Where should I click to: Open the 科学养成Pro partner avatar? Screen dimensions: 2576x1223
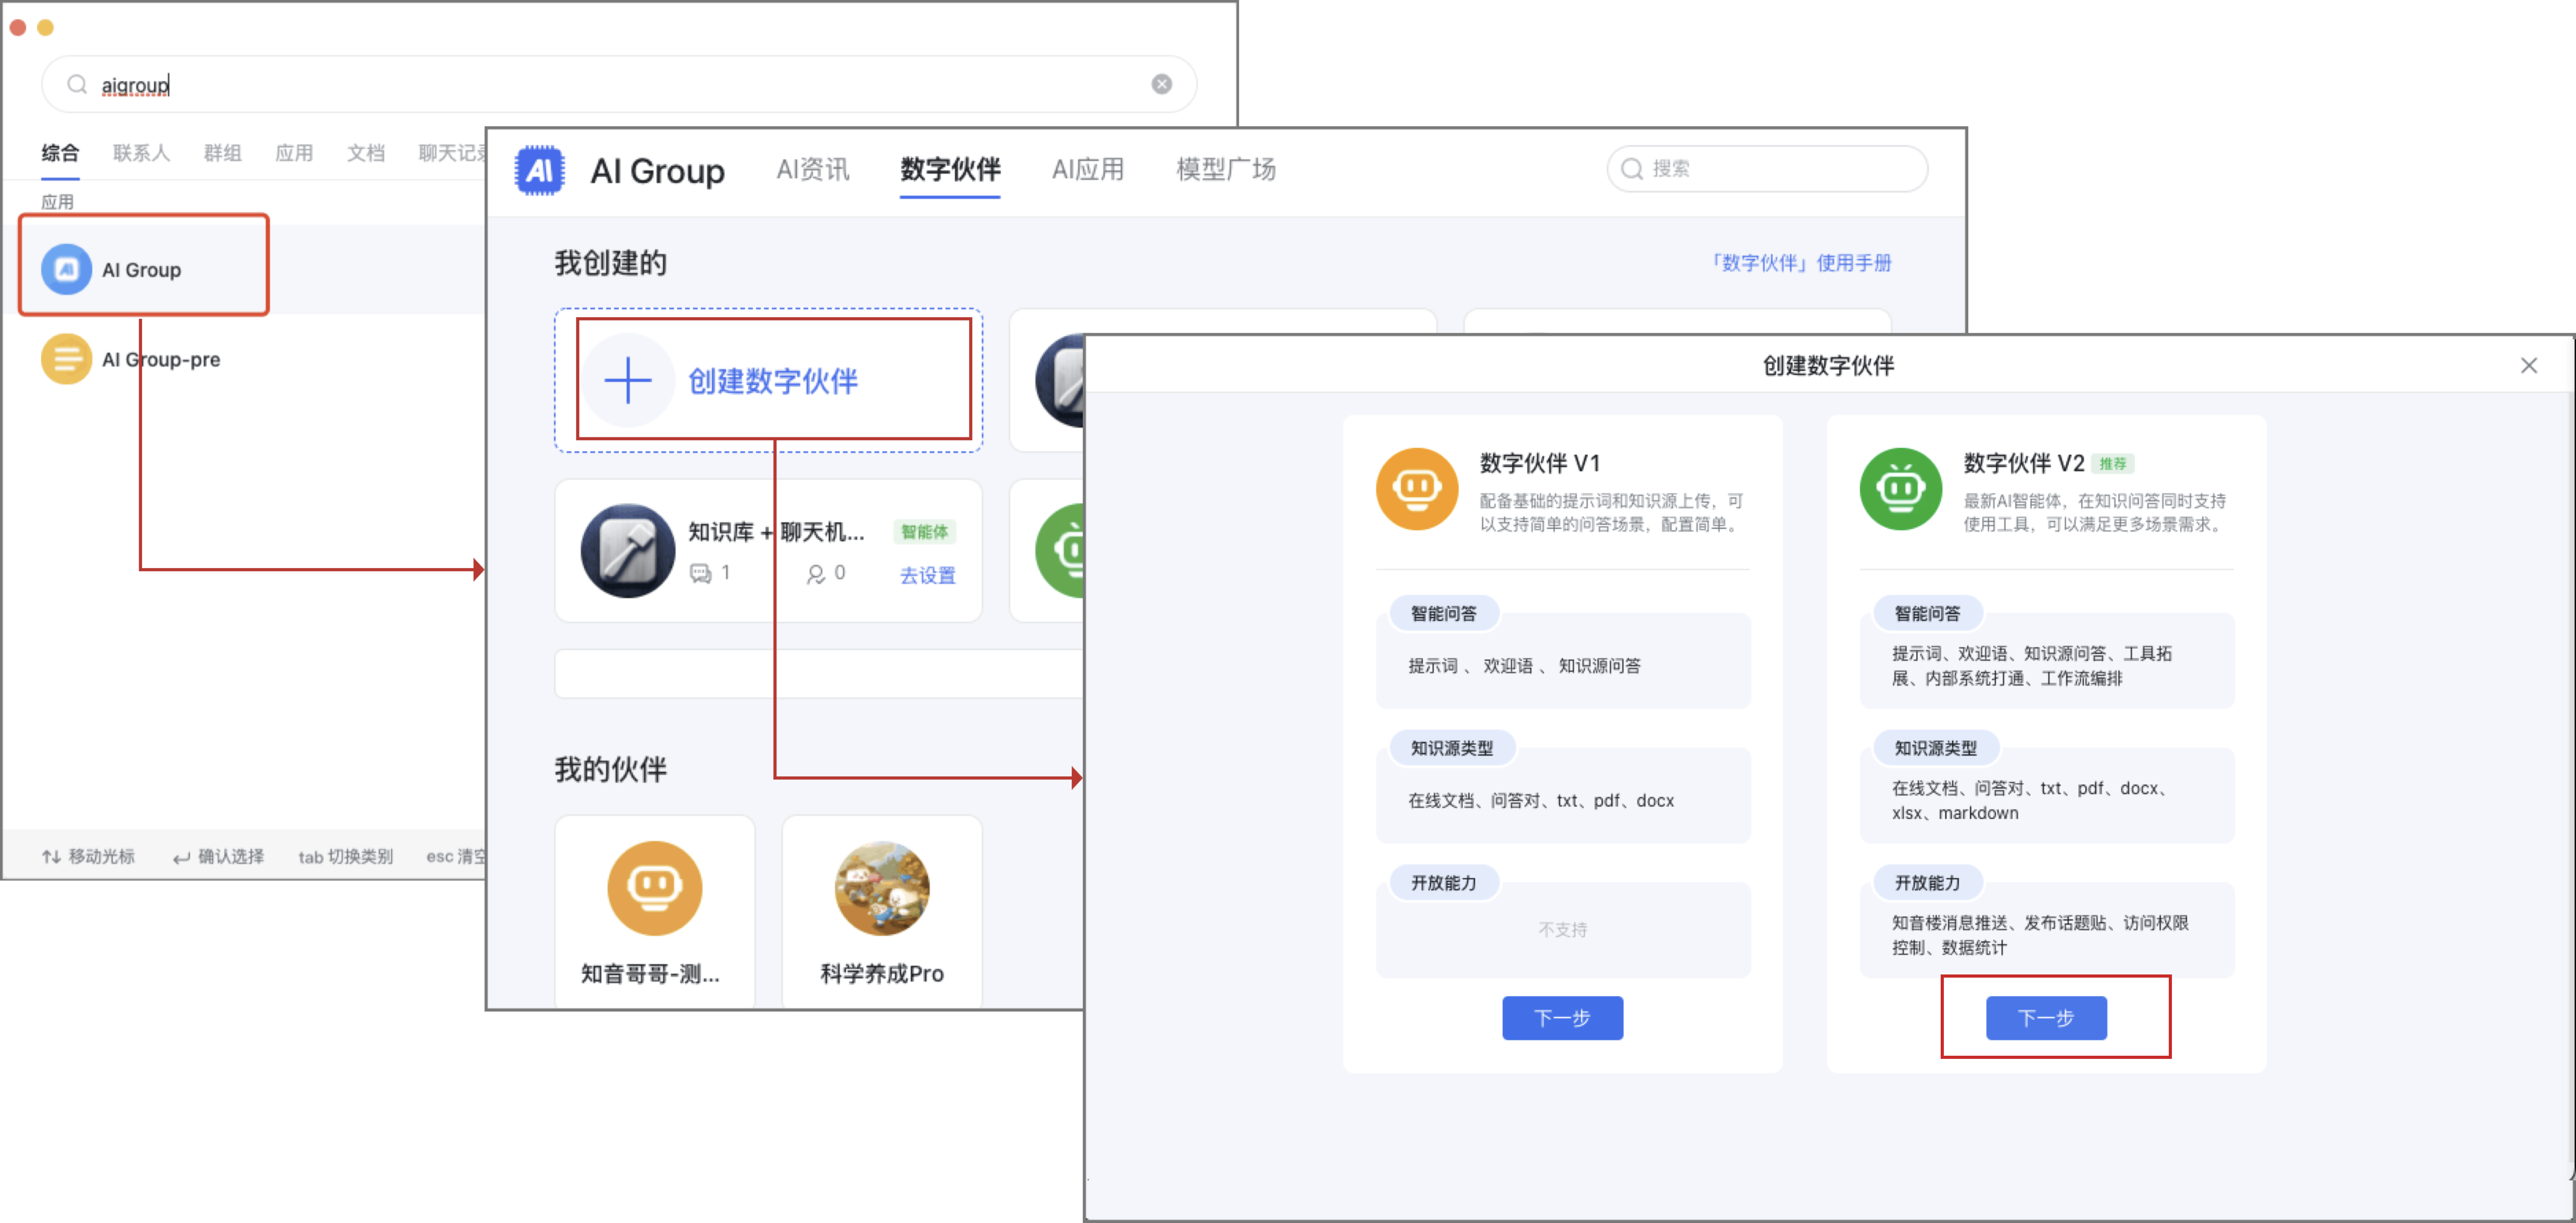[x=882, y=889]
